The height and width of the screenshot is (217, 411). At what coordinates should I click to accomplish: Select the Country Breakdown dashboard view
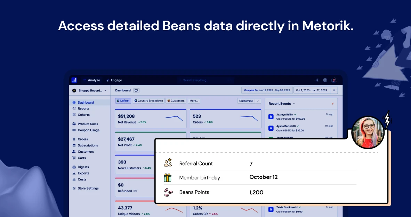click(x=148, y=101)
